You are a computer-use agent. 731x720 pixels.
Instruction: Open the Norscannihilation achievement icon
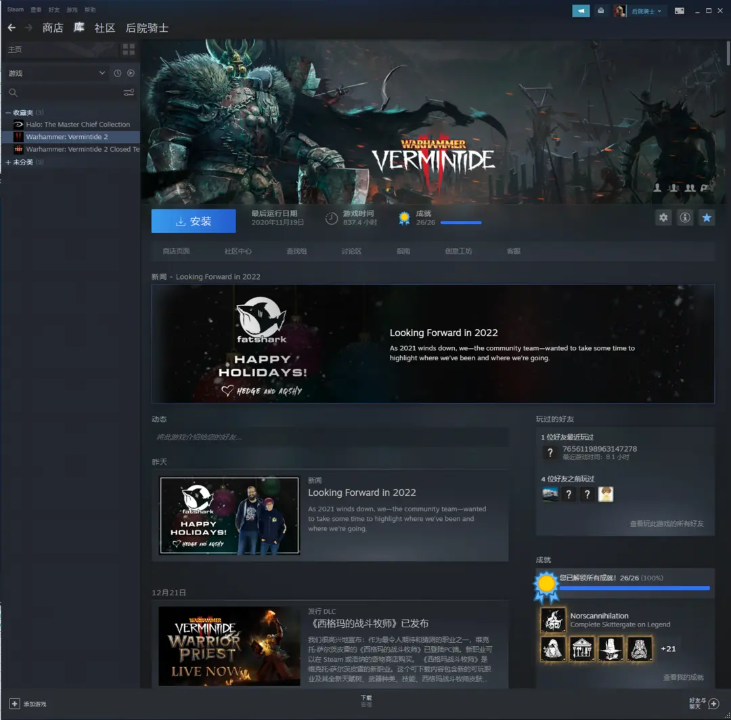tap(553, 620)
